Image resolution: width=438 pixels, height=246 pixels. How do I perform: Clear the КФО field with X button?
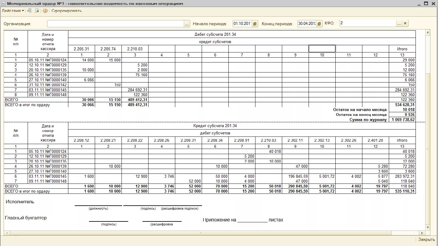click(x=405, y=23)
